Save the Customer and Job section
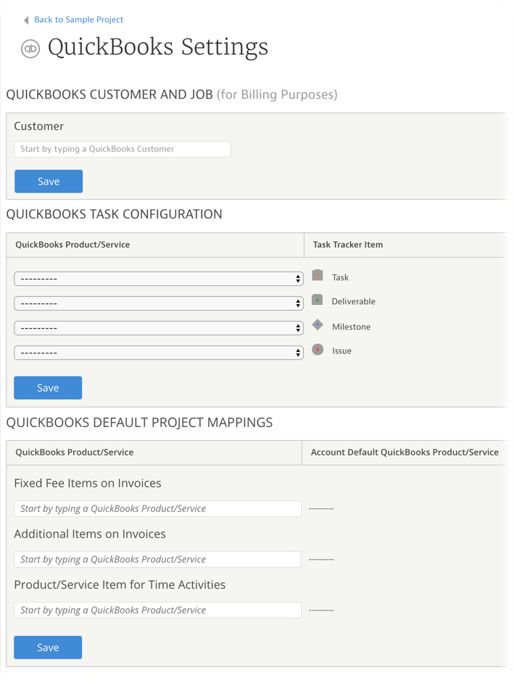 49,181
